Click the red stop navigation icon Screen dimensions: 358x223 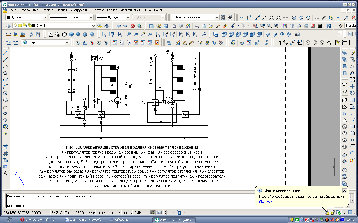coord(133,26)
